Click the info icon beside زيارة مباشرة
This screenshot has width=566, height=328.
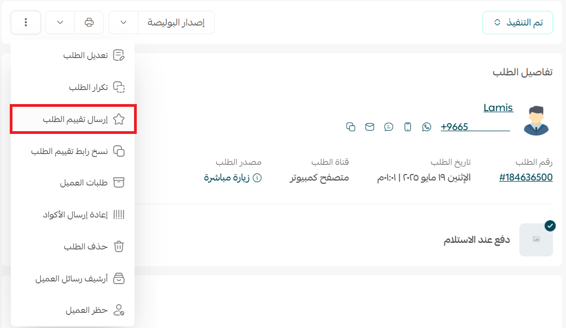pyautogui.click(x=256, y=177)
